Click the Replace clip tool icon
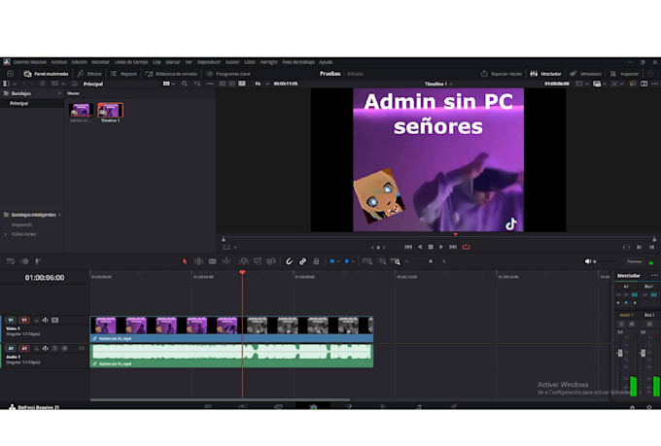 click(271, 261)
